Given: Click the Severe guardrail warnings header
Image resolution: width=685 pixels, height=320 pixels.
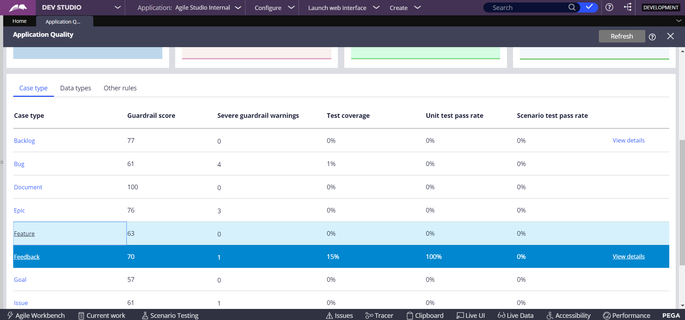Looking at the screenshot, I should click(x=258, y=116).
